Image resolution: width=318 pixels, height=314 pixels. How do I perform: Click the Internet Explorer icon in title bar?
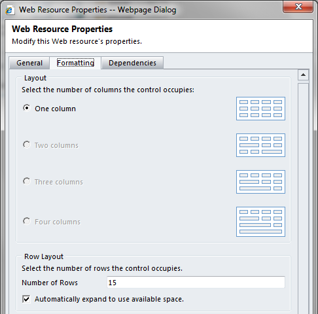click(10, 10)
